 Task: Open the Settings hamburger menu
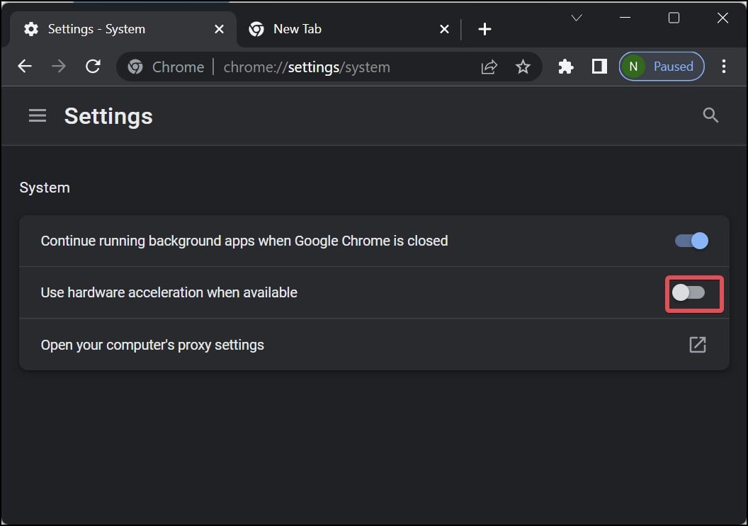point(38,115)
